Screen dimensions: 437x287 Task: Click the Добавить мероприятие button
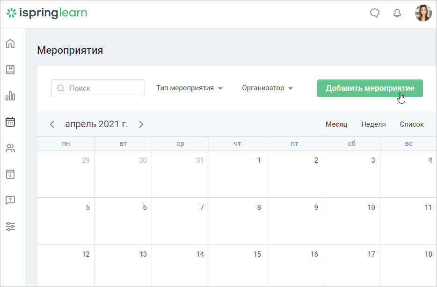pos(370,88)
